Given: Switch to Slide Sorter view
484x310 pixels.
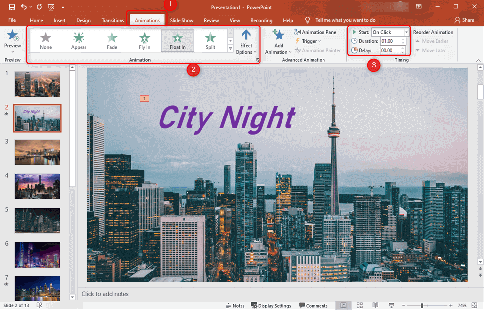Looking at the screenshot, I should pos(360,305).
